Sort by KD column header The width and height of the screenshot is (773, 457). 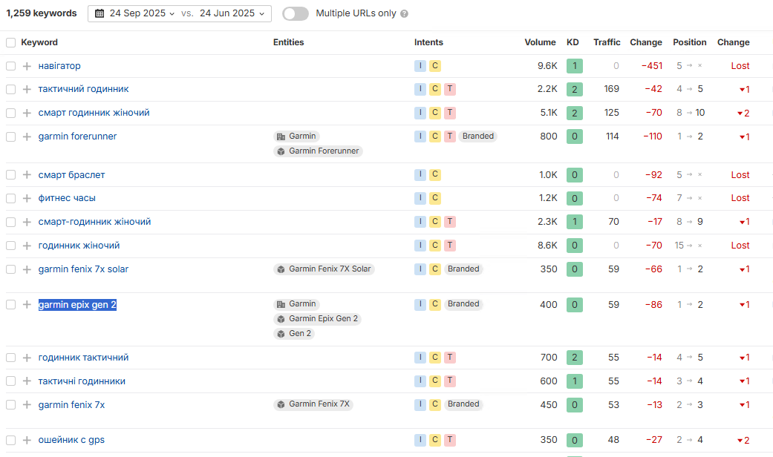click(573, 42)
